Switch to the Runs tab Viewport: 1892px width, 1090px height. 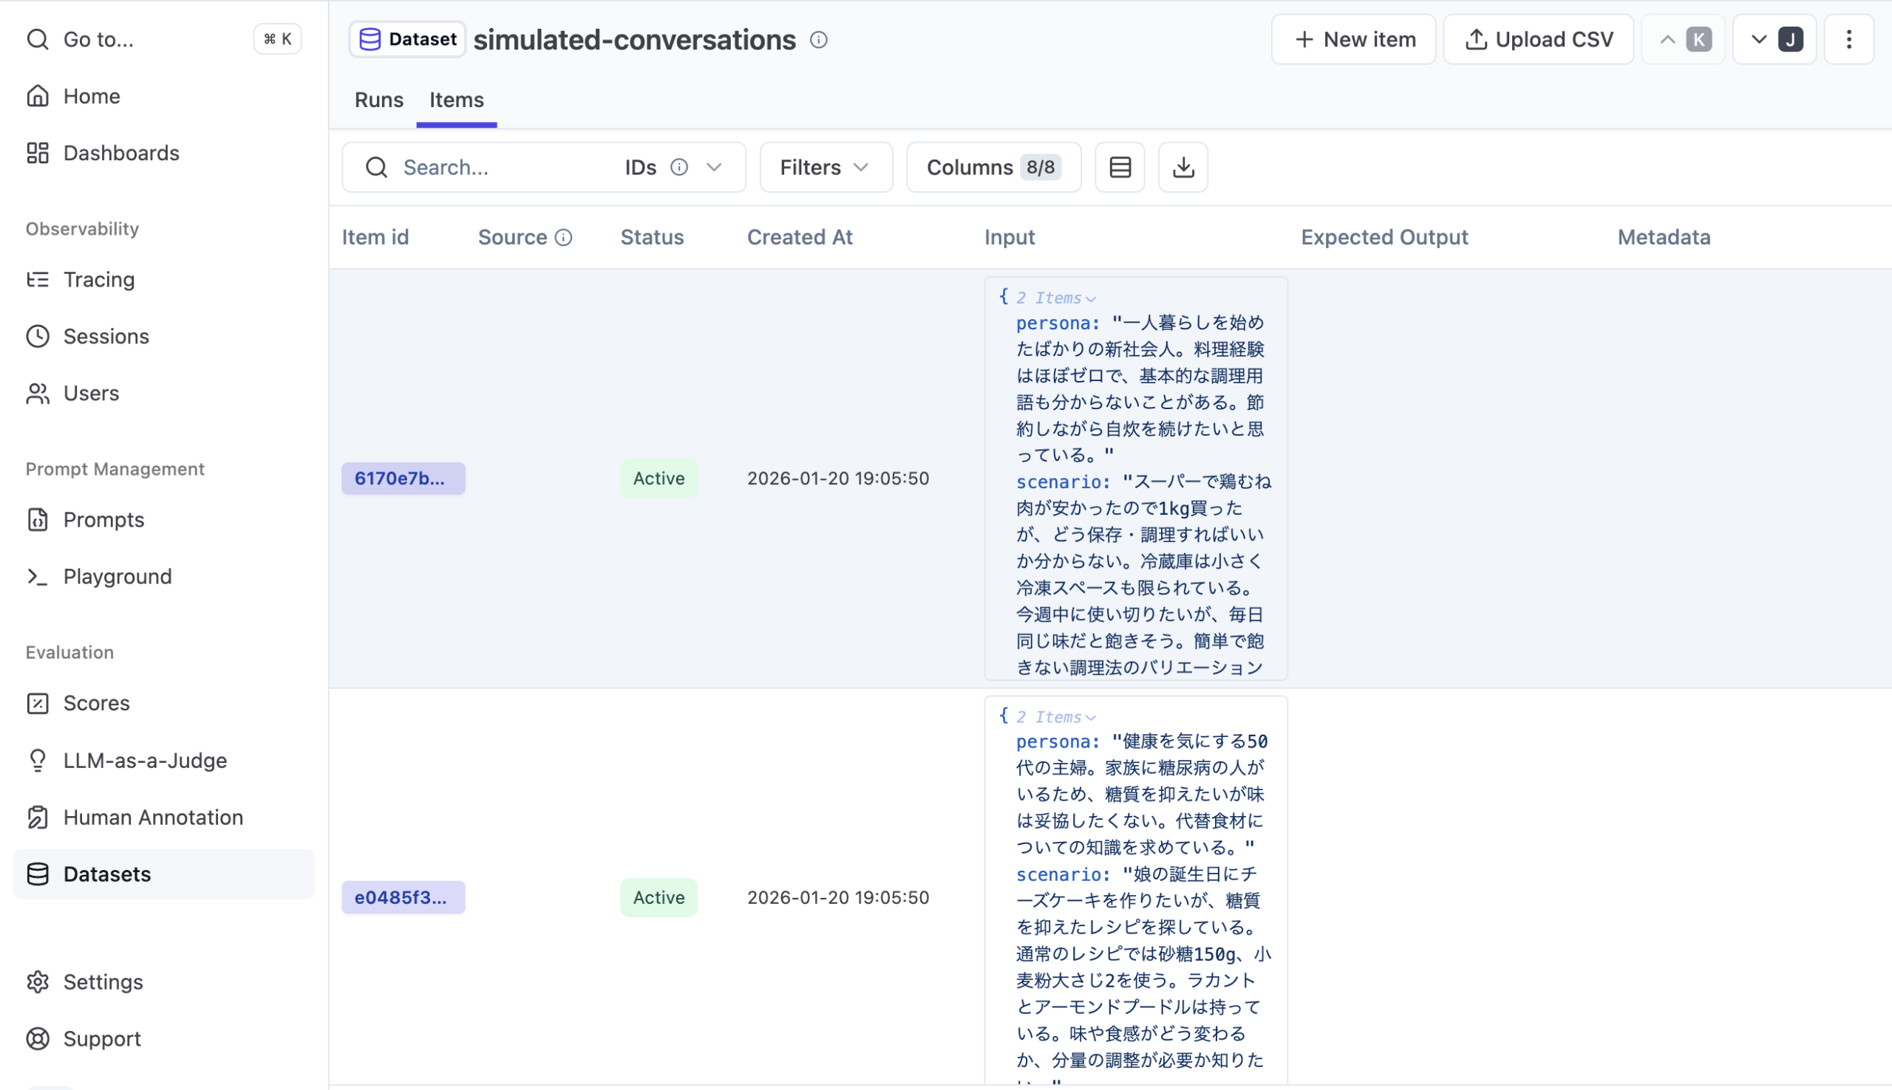(x=378, y=100)
